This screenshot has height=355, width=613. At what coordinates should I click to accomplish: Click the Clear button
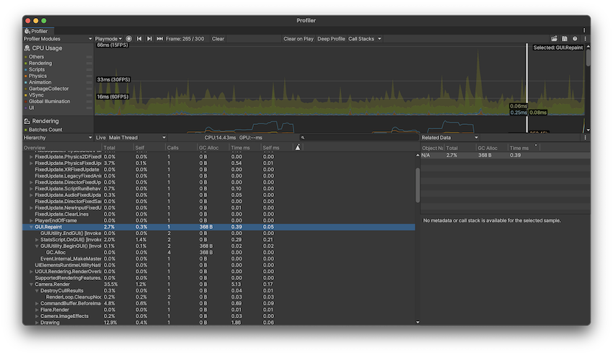tap(218, 39)
